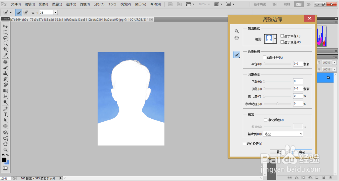Select the Crop tool
This screenshot has height=181, width=339.
[5, 49]
